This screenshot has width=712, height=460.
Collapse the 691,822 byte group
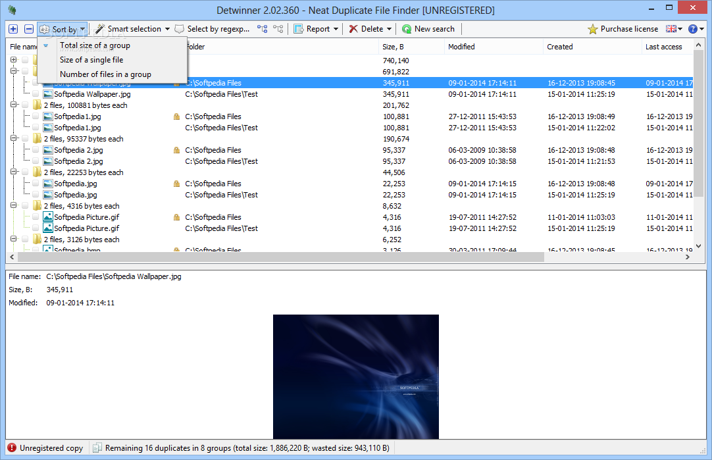coord(14,71)
